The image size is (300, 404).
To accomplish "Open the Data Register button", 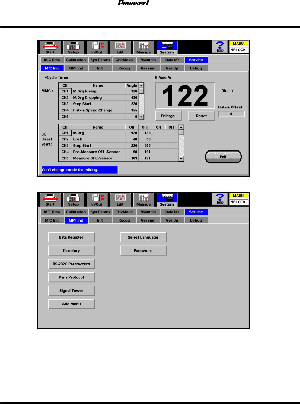I will coord(72,237).
